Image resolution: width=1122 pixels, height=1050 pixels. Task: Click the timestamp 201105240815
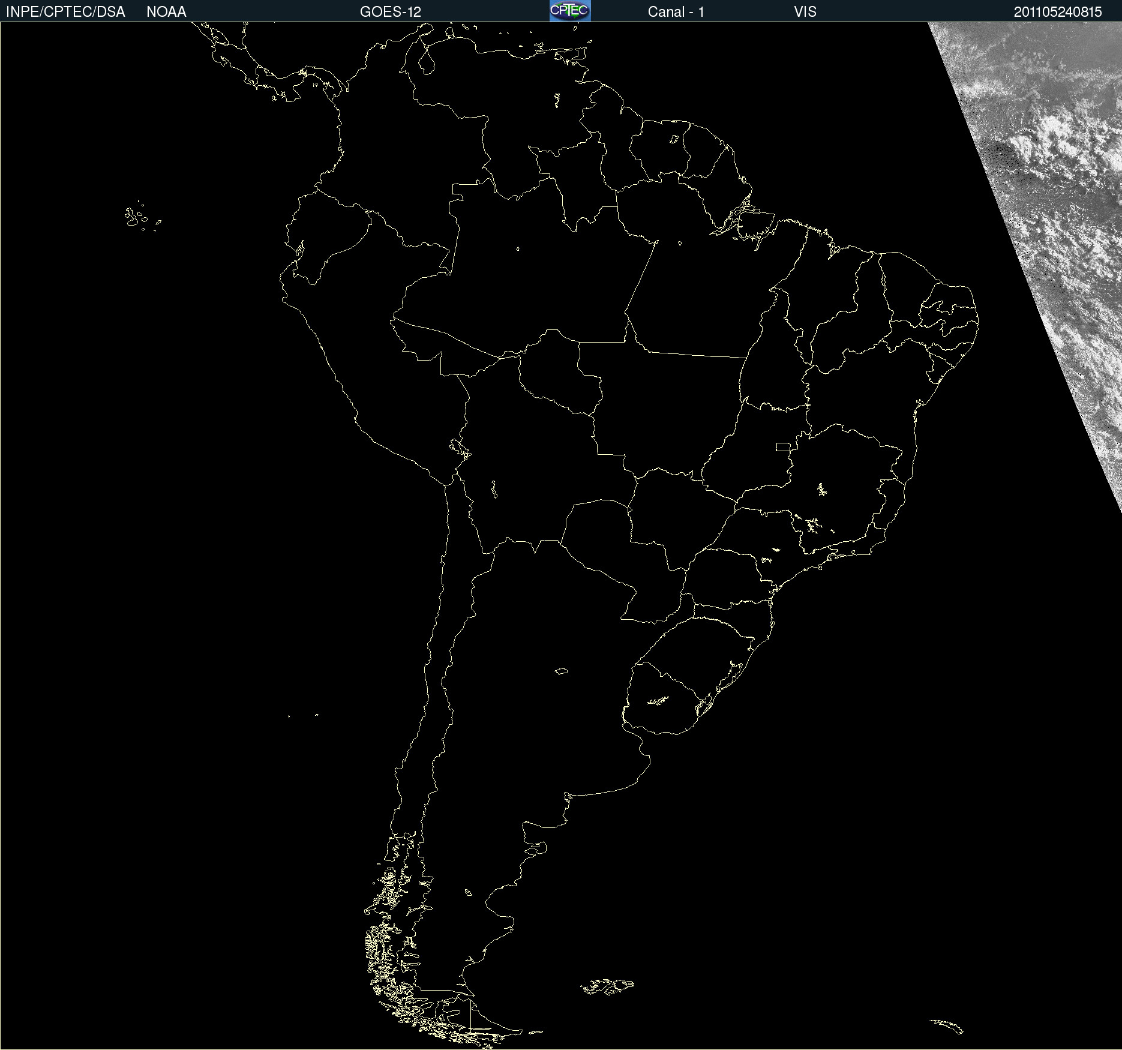[1058, 12]
